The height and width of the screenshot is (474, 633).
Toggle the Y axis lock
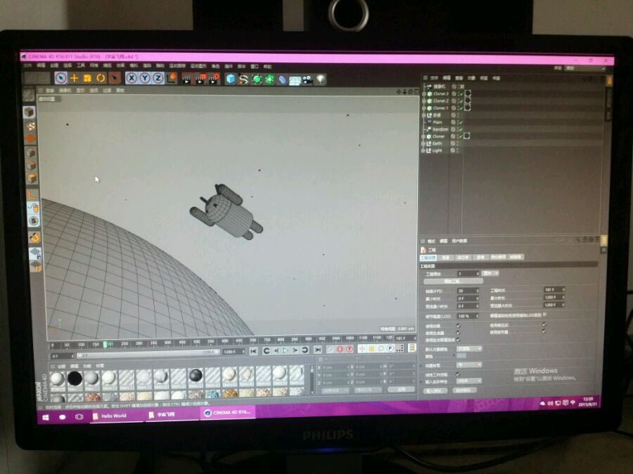144,78
